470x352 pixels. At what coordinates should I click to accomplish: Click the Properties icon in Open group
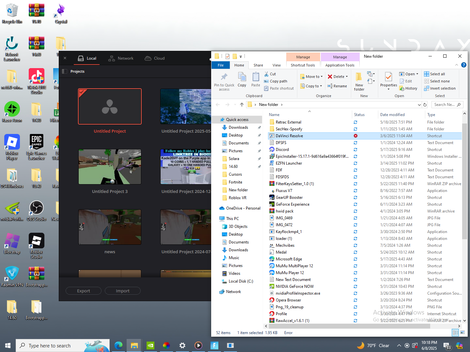(x=388, y=77)
